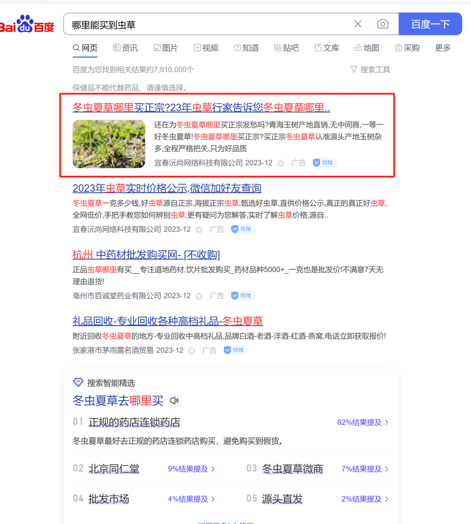Click the cordyceps grass thumbnail image
Image resolution: width=471 pixels, height=524 pixels.
pyautogui.click(x=109, y=144)
